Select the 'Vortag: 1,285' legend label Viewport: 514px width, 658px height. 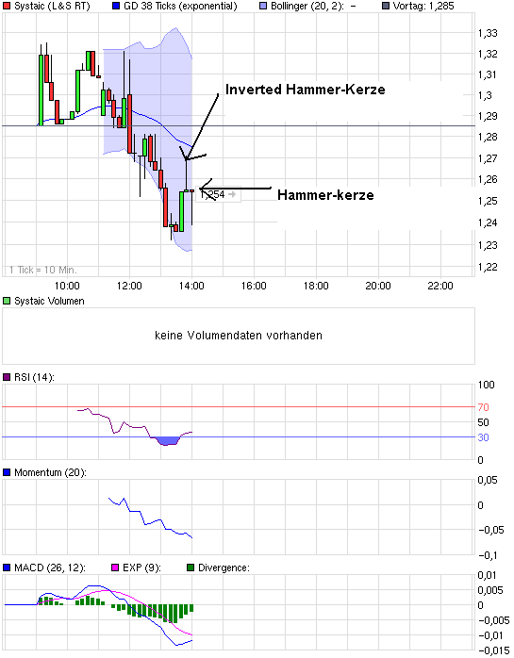(423, 7)
